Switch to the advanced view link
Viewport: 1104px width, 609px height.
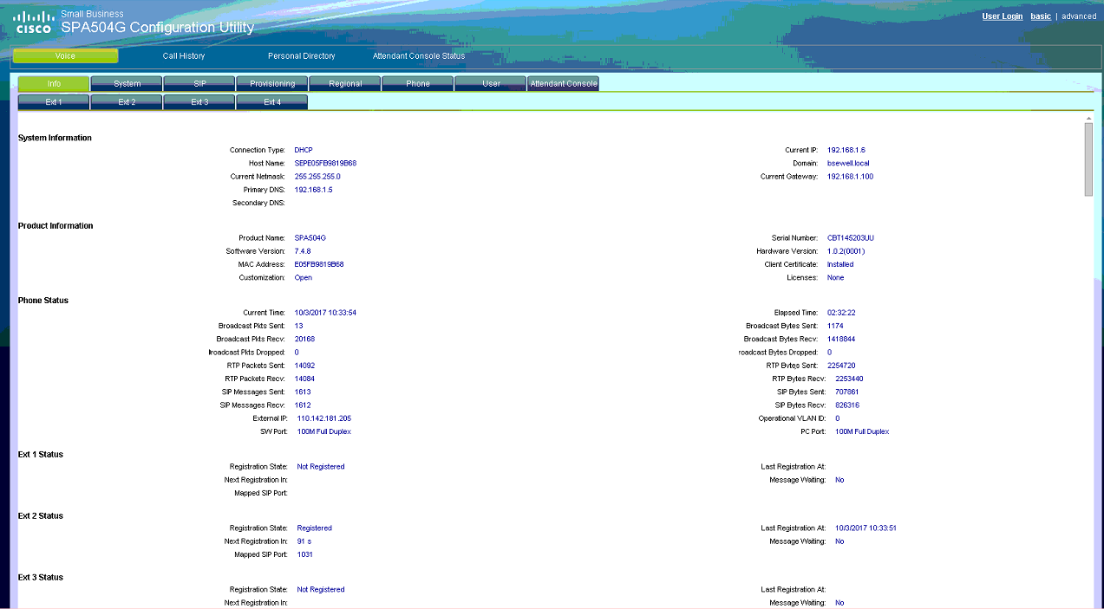(1079, 16)
